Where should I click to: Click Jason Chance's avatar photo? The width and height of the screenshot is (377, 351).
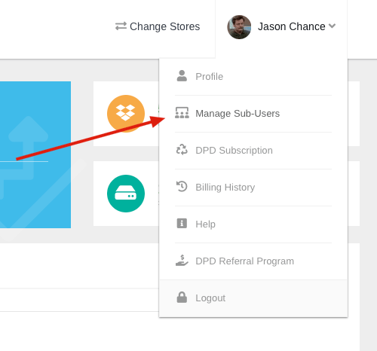[x=239, y=27]
